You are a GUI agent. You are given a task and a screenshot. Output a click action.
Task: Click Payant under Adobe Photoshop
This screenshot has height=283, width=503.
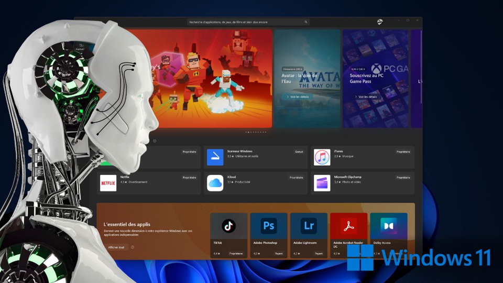click(279, 254)
